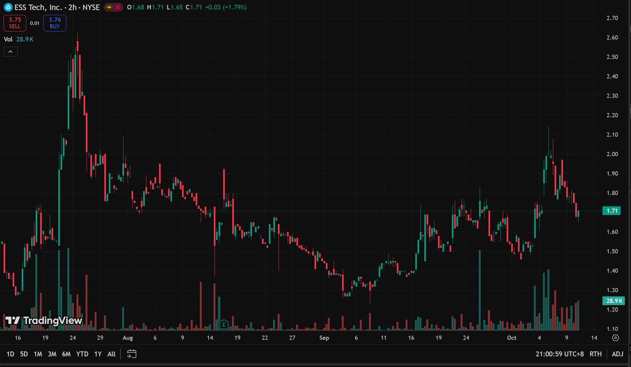Viewport: 631px width, 367px height.
Task: Switch to the YTD range tab
Action: click(x=82, y=354)
